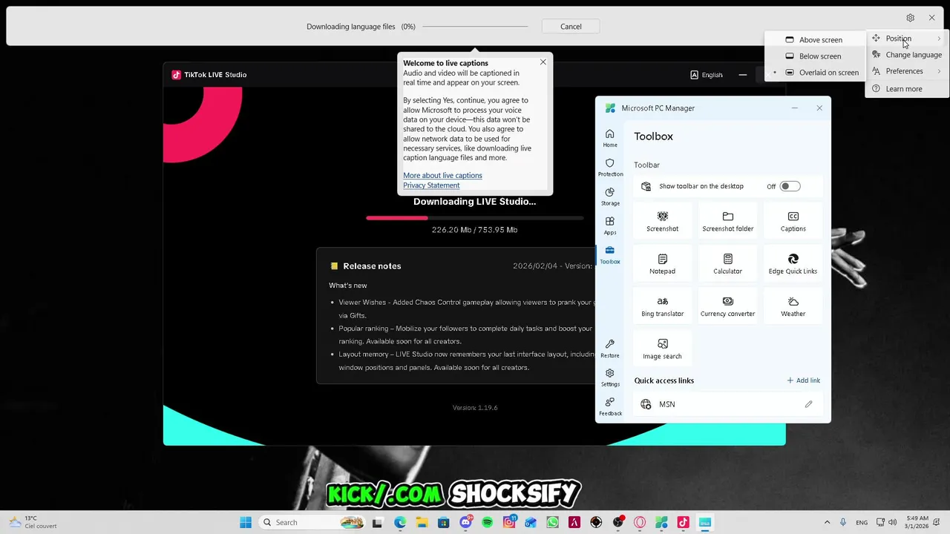Click the Release notes heading
This screenshot has width=950, height=534.
(x=372, y=266)
